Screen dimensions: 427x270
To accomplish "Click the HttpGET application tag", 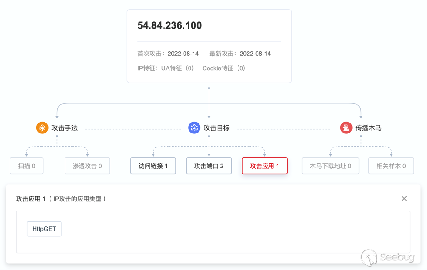I will coord(44,229).
